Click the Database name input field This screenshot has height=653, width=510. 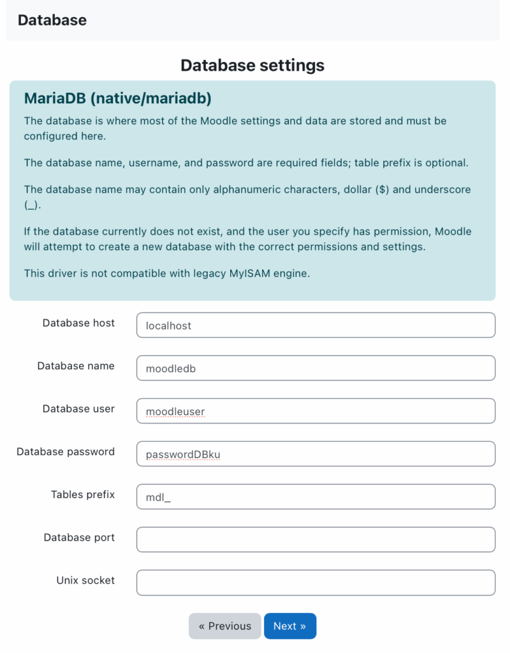316,368
